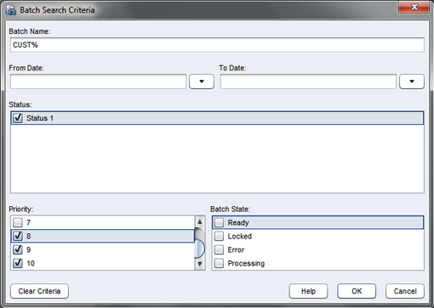Screen dimensions: 434x308
Task: Click the Priority list scroll up arrow
Action: [200, 221]
